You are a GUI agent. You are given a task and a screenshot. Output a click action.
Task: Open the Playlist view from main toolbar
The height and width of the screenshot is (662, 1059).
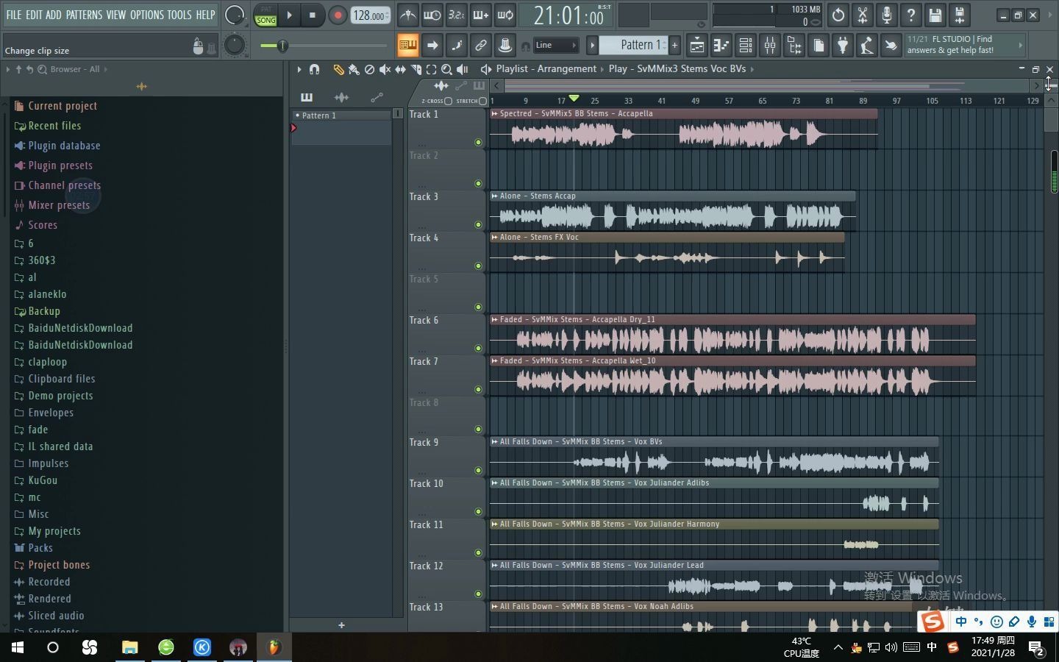[x=696, y=46]
